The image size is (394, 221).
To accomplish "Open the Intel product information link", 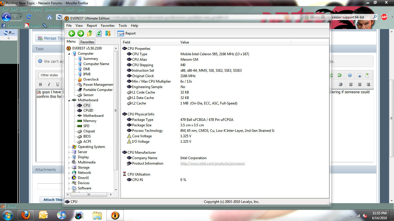I will (213, 163).
